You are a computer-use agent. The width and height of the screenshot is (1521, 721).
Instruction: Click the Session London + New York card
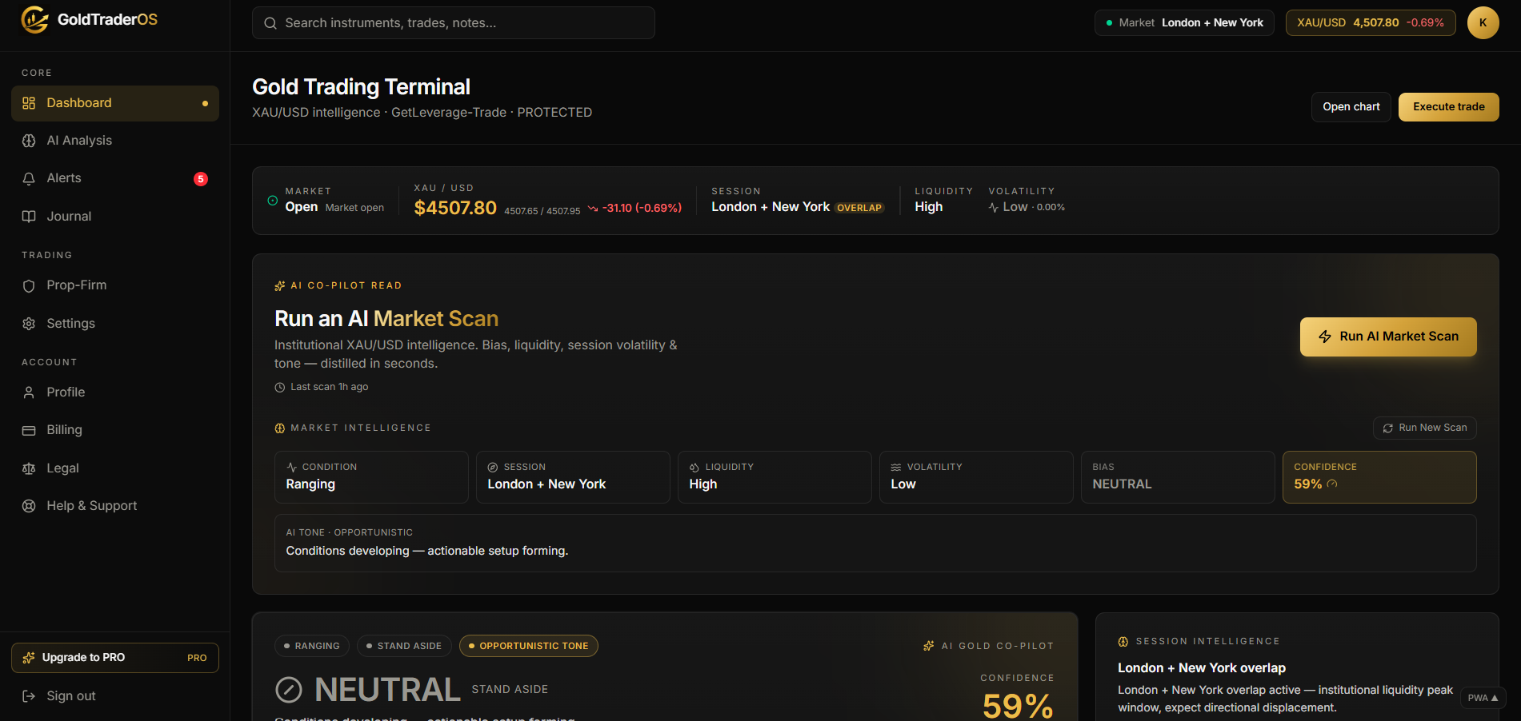point(573,477)
